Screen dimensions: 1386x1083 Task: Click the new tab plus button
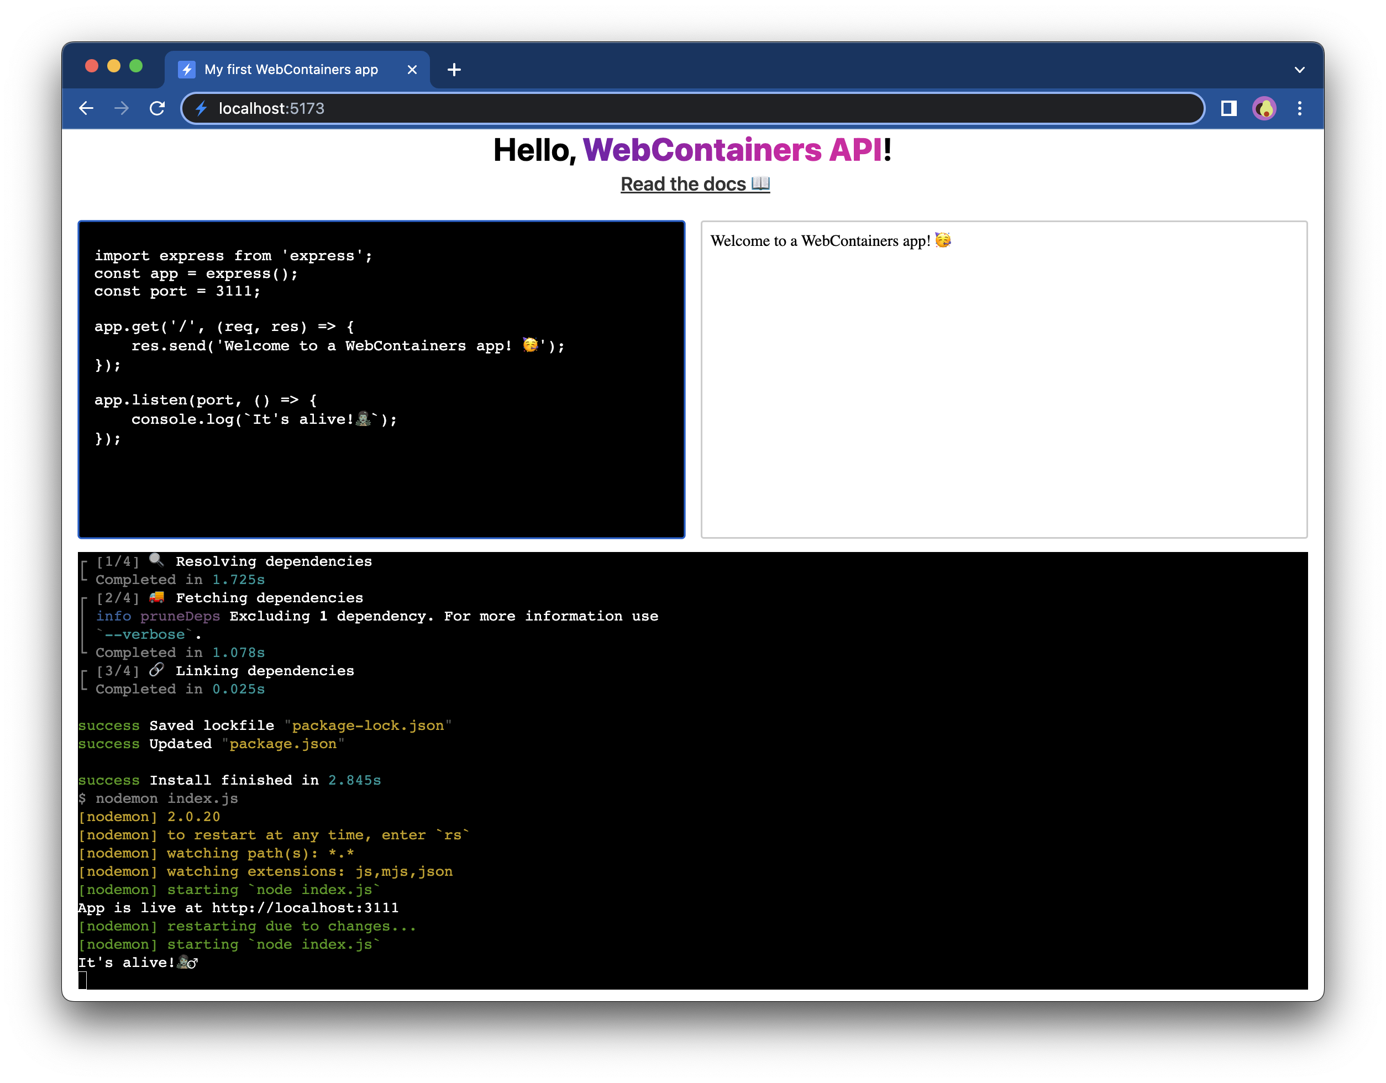click(455, 70)
